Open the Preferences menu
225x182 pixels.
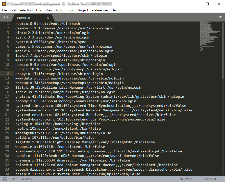tap(100, 10)
